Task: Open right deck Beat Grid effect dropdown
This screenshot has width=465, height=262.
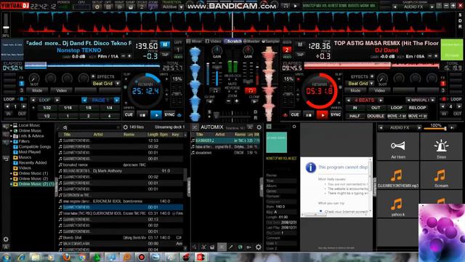Action: (371, 84)
